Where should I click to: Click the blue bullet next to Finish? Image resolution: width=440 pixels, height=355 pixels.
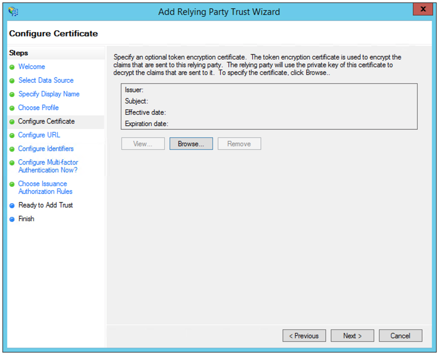coord(12,219)
